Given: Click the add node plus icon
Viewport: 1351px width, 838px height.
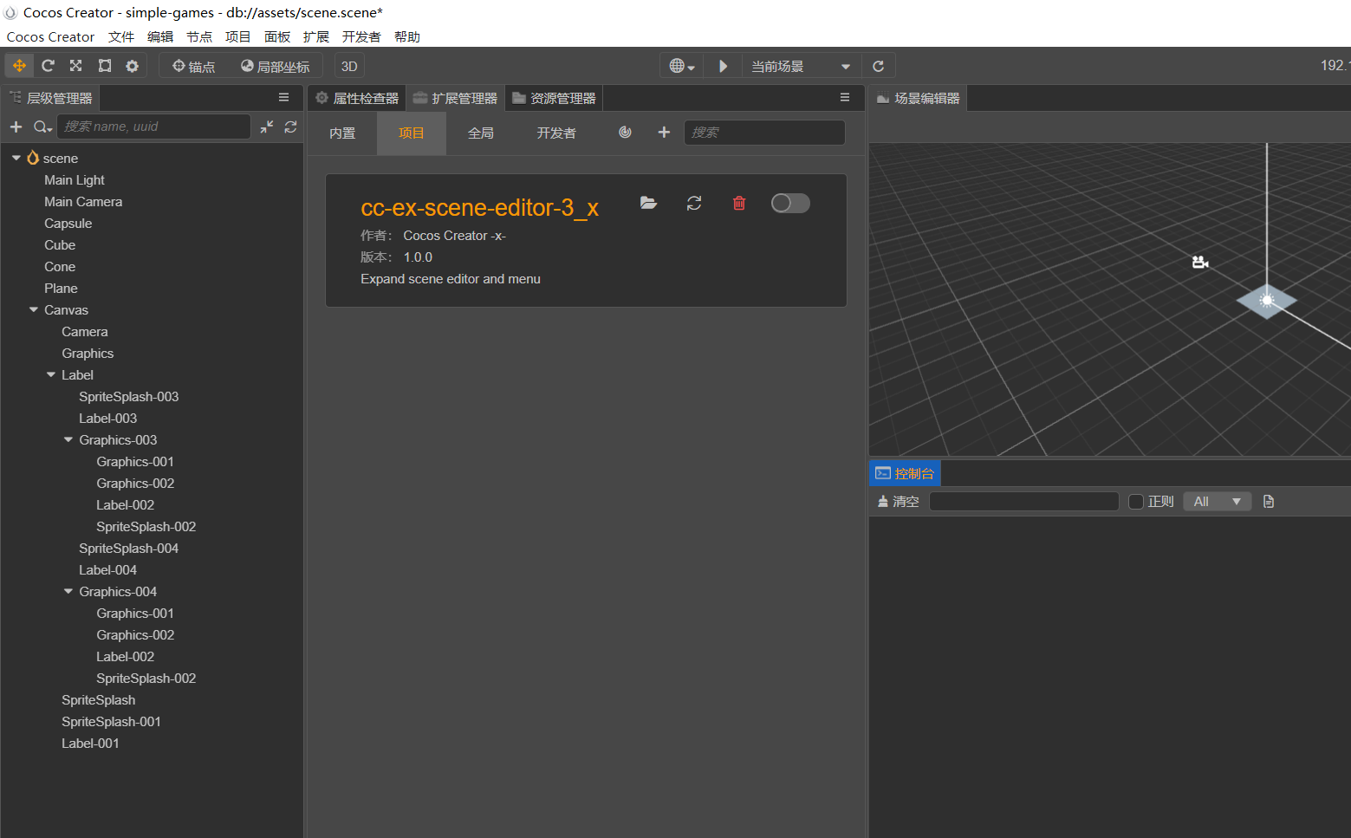Looking at the screenshot, I should click(x=16, y=127).
